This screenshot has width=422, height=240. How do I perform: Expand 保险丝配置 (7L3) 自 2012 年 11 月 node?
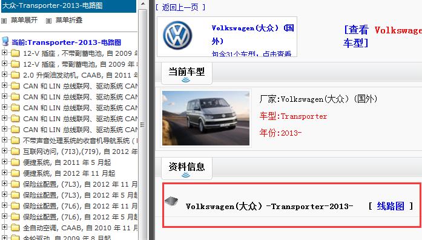point(4,184)
